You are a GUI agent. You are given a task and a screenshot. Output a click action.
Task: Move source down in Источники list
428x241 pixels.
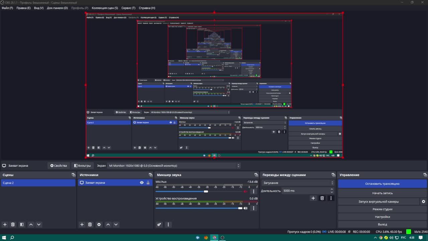pos(116,225)
